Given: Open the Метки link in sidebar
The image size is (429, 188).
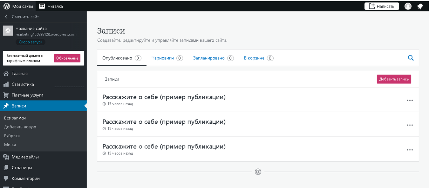Looking at the screenshot, I should [10, 145].
